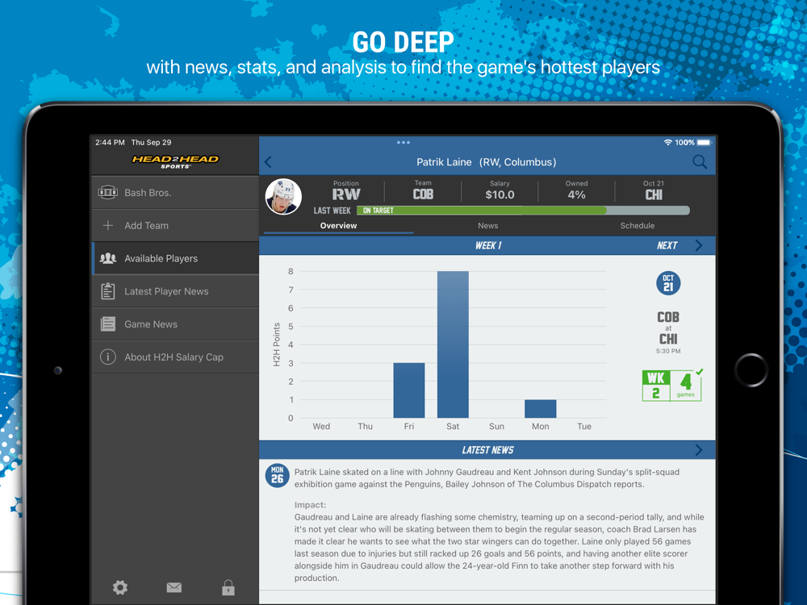
Task: Tap the 5:30 PM game time
Action: (668, 351)
